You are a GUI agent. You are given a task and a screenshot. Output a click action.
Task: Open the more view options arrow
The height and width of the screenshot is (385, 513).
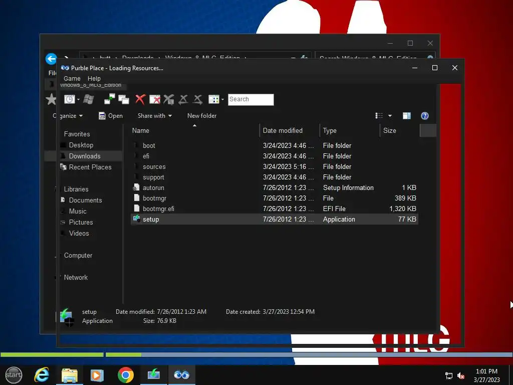390,116
